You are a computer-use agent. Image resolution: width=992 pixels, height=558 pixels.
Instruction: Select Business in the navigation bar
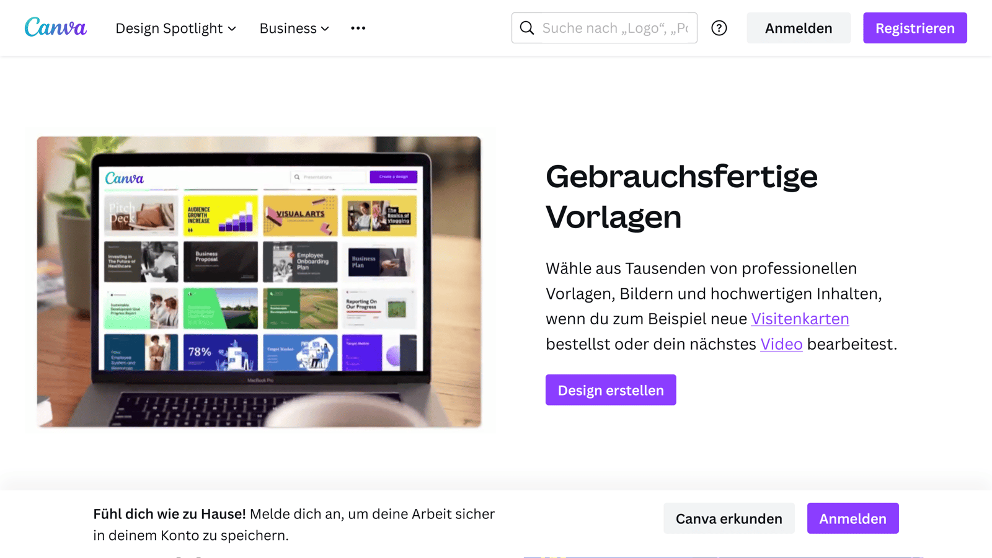288,28
